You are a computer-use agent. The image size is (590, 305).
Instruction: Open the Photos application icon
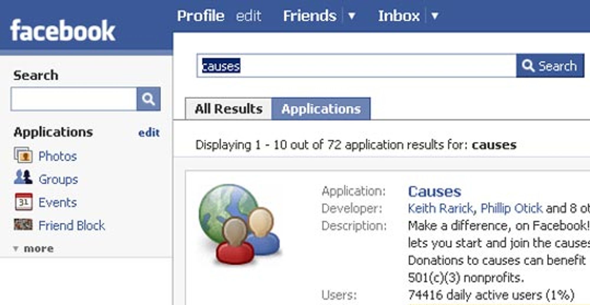23,155
